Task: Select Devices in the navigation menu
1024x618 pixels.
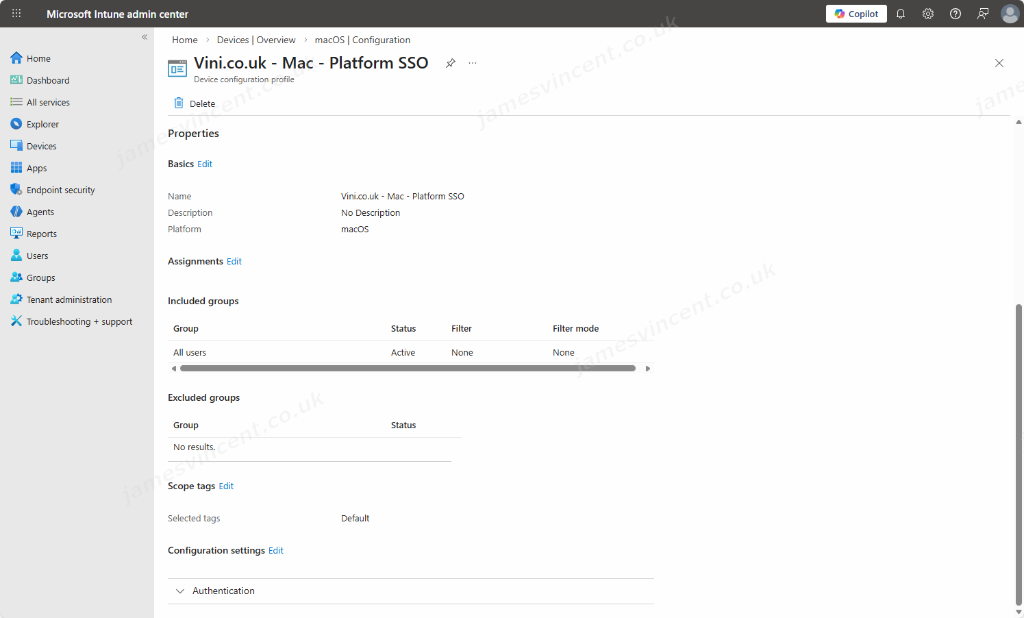Action: [x=41, y=146]
